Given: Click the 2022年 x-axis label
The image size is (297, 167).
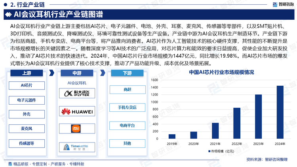Looking at the screenshot, I should tap(237, 144).
